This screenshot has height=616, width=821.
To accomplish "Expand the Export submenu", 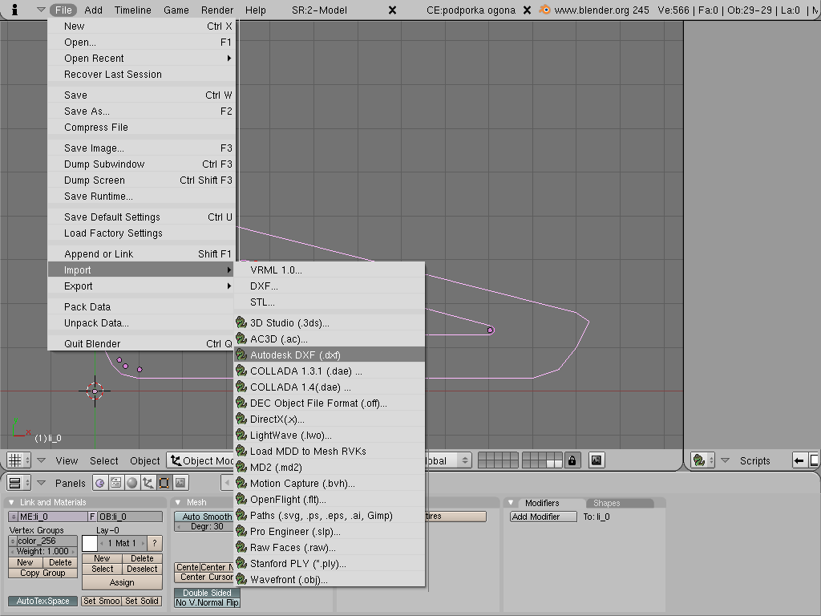I will [x=141, y=286].
